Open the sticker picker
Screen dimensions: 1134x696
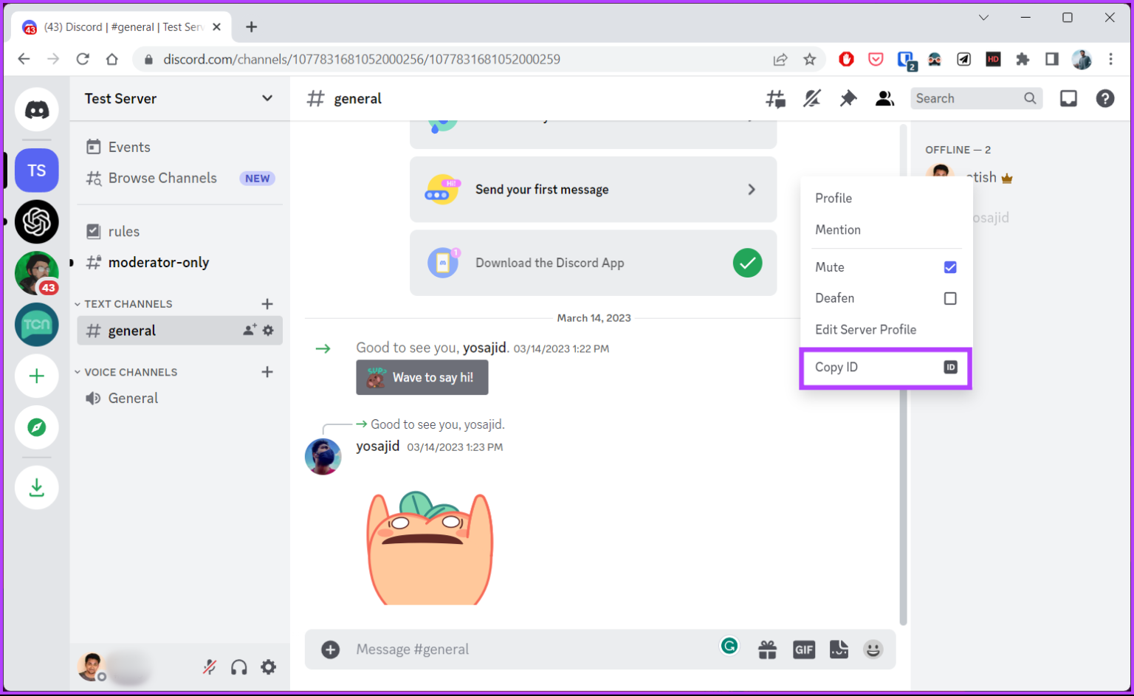(839, 650)
